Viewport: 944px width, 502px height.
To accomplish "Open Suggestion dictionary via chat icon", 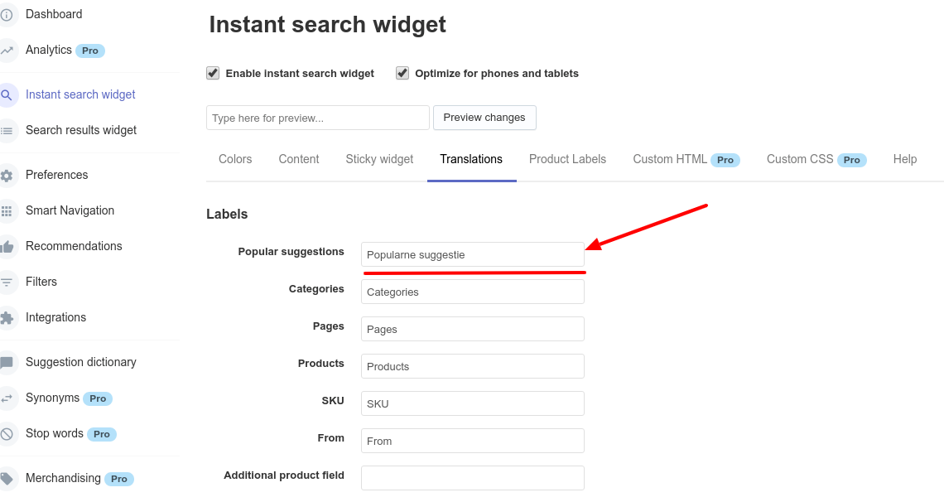I will click(x=7, y=362).
